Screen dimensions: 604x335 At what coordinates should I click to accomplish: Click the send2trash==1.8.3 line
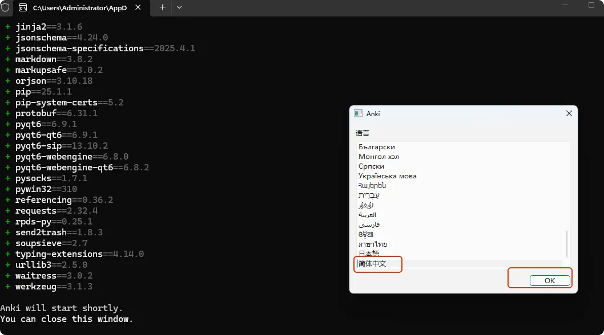[x=59, y=232]
